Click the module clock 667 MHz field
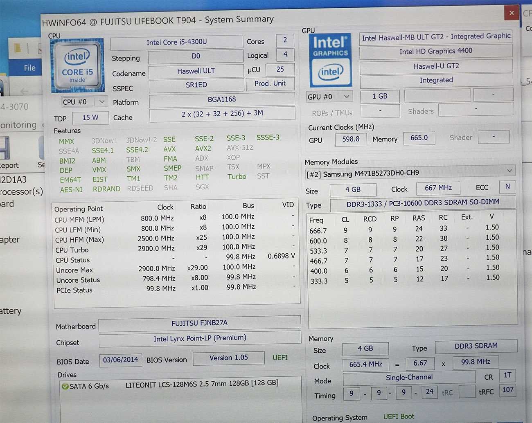 [x=438, y=188]
